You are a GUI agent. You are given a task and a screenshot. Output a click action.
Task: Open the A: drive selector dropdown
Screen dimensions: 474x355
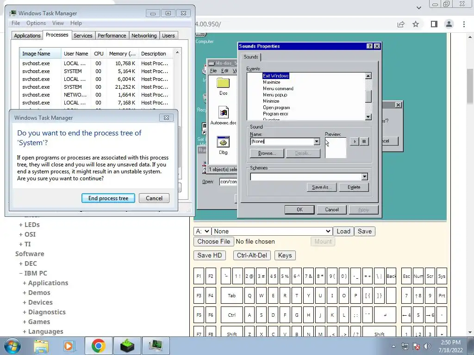tap(202, 231)
